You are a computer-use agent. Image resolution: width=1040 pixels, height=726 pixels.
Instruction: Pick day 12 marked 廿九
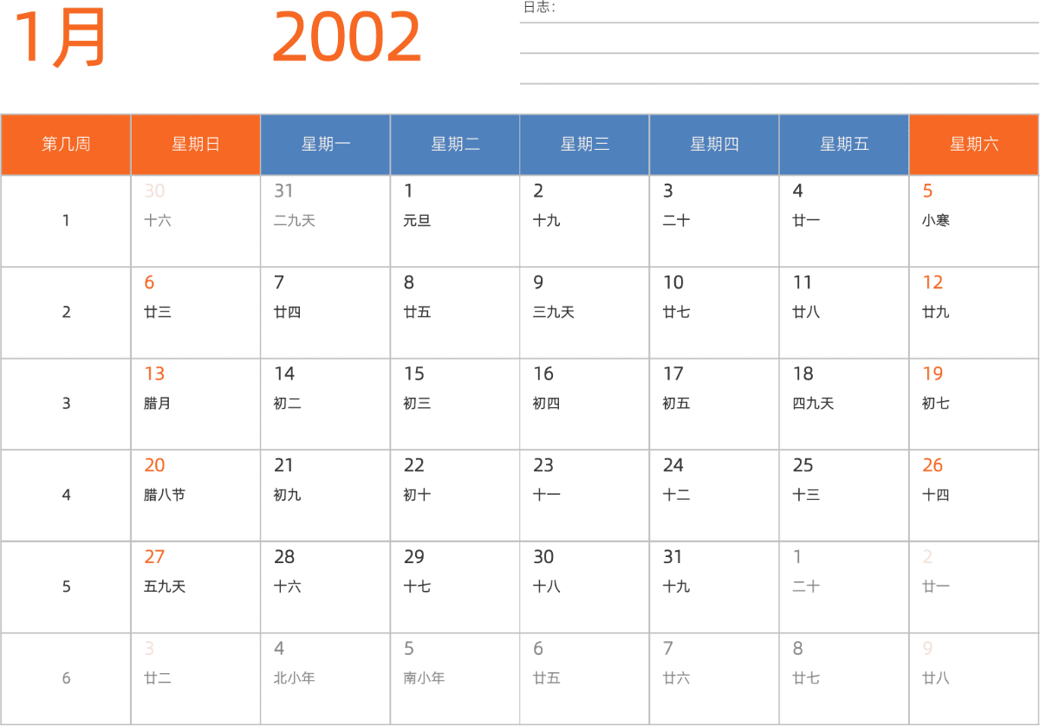tap(974, 313)
